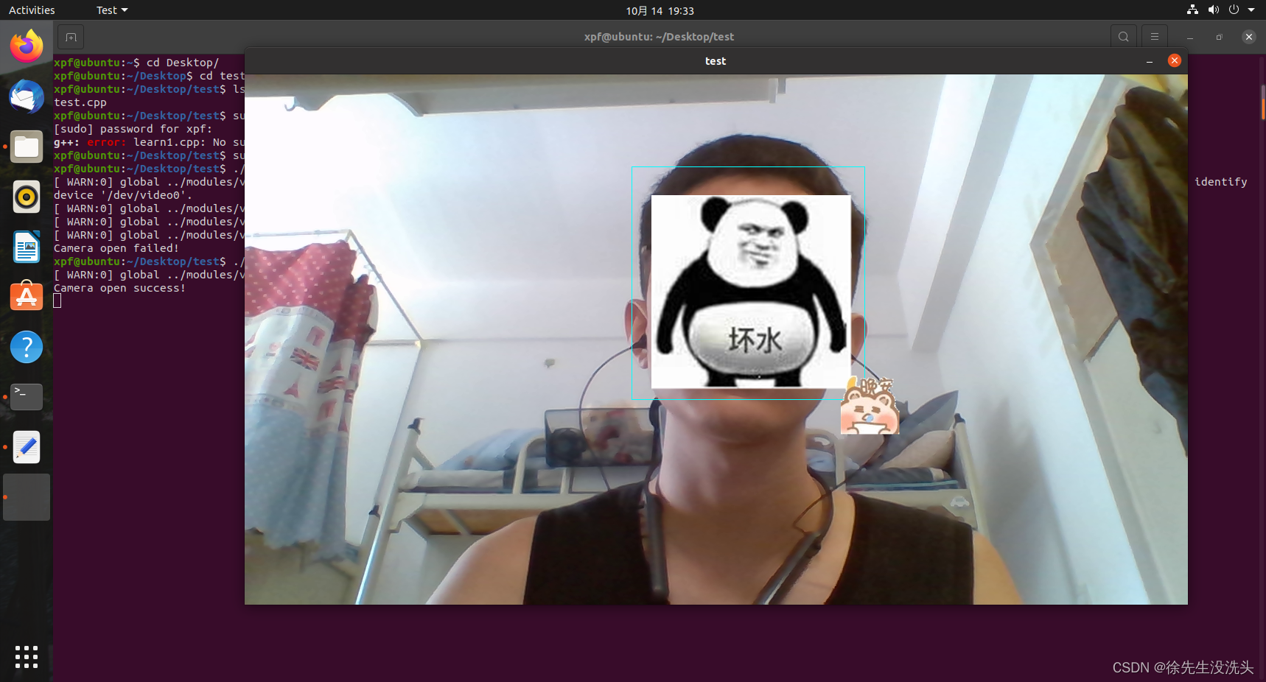The height and width of the screenshot is (682, 1266).
Task: Click 'test.cpp' in terminal output
Action: tap(80, 102)
